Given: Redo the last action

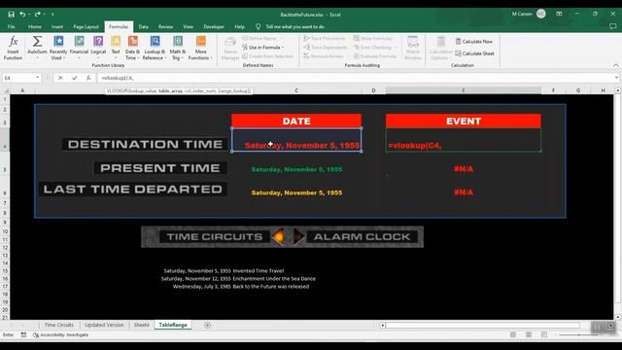Looking at the screenshot, I should [x=37, y=15].
